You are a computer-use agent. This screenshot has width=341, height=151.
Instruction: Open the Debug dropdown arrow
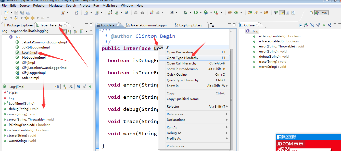click(x=191, y=12)
